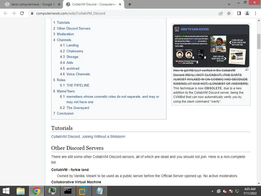Screen dimensions: 261x196
Task: Open the Windows Start menu
Action: tap(6, 191)
